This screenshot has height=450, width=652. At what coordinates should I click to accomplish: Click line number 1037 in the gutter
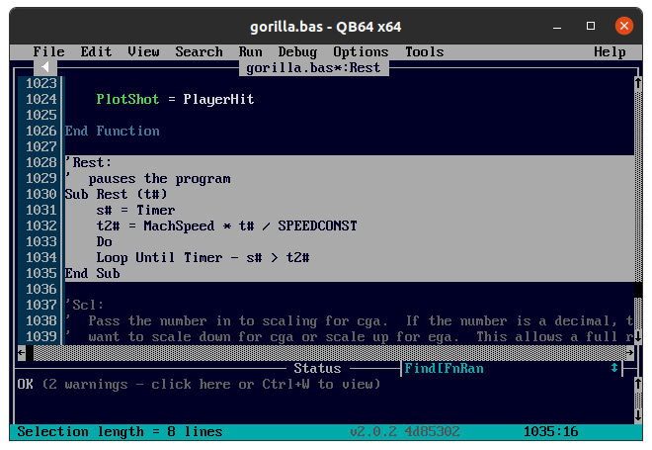tap(41, 305)
